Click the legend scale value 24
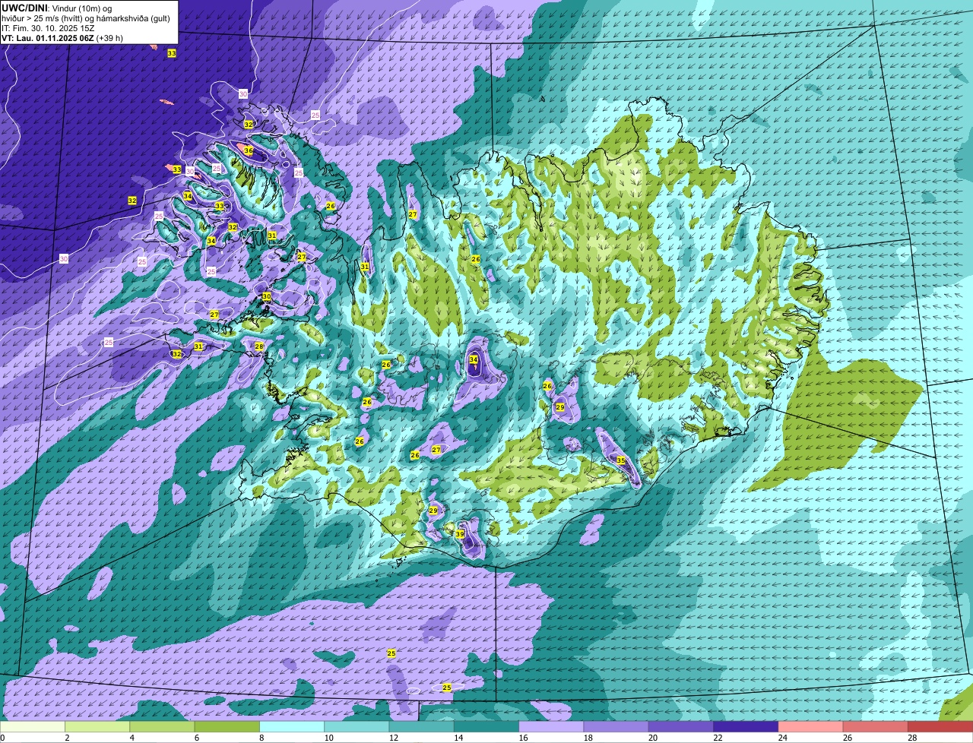 click(782, 738)
